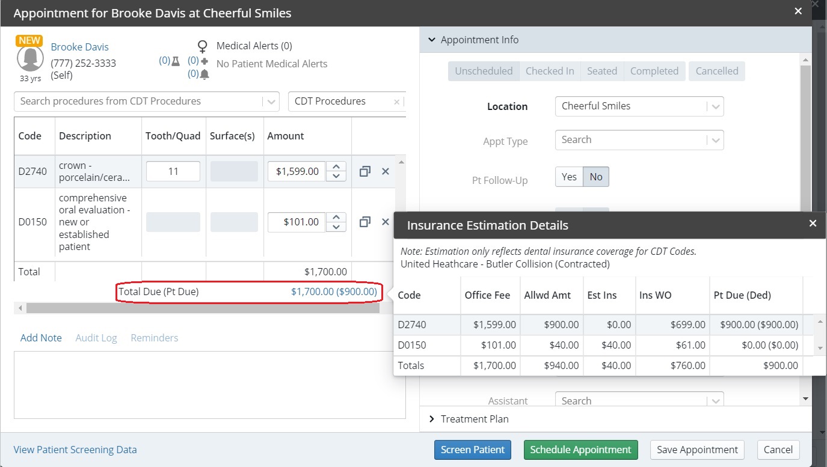Switch to the Audit Log tab
Image resolution: width=827 pixels, height=467 pixels.
pos(96,338)
